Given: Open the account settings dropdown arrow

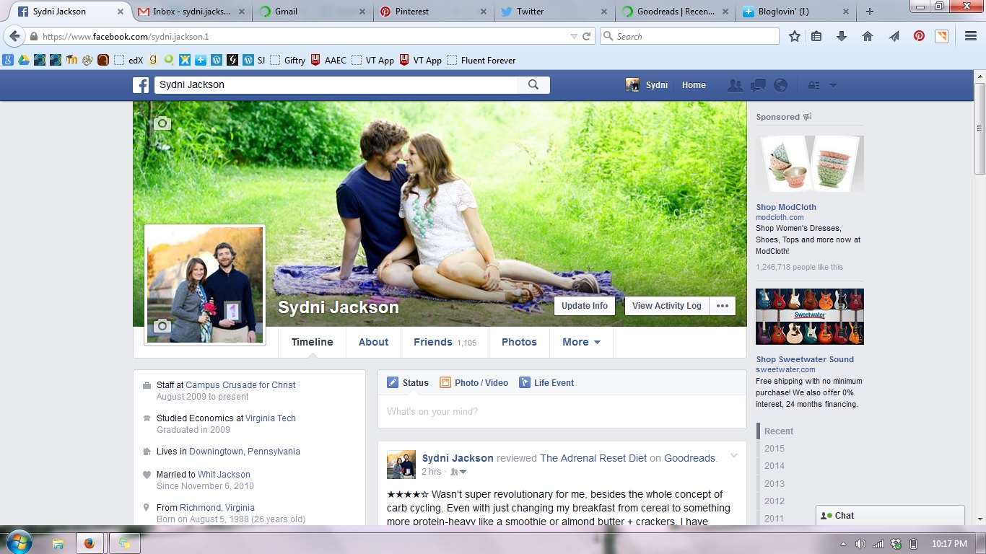Looking at the screenshot, I should 833,85.
